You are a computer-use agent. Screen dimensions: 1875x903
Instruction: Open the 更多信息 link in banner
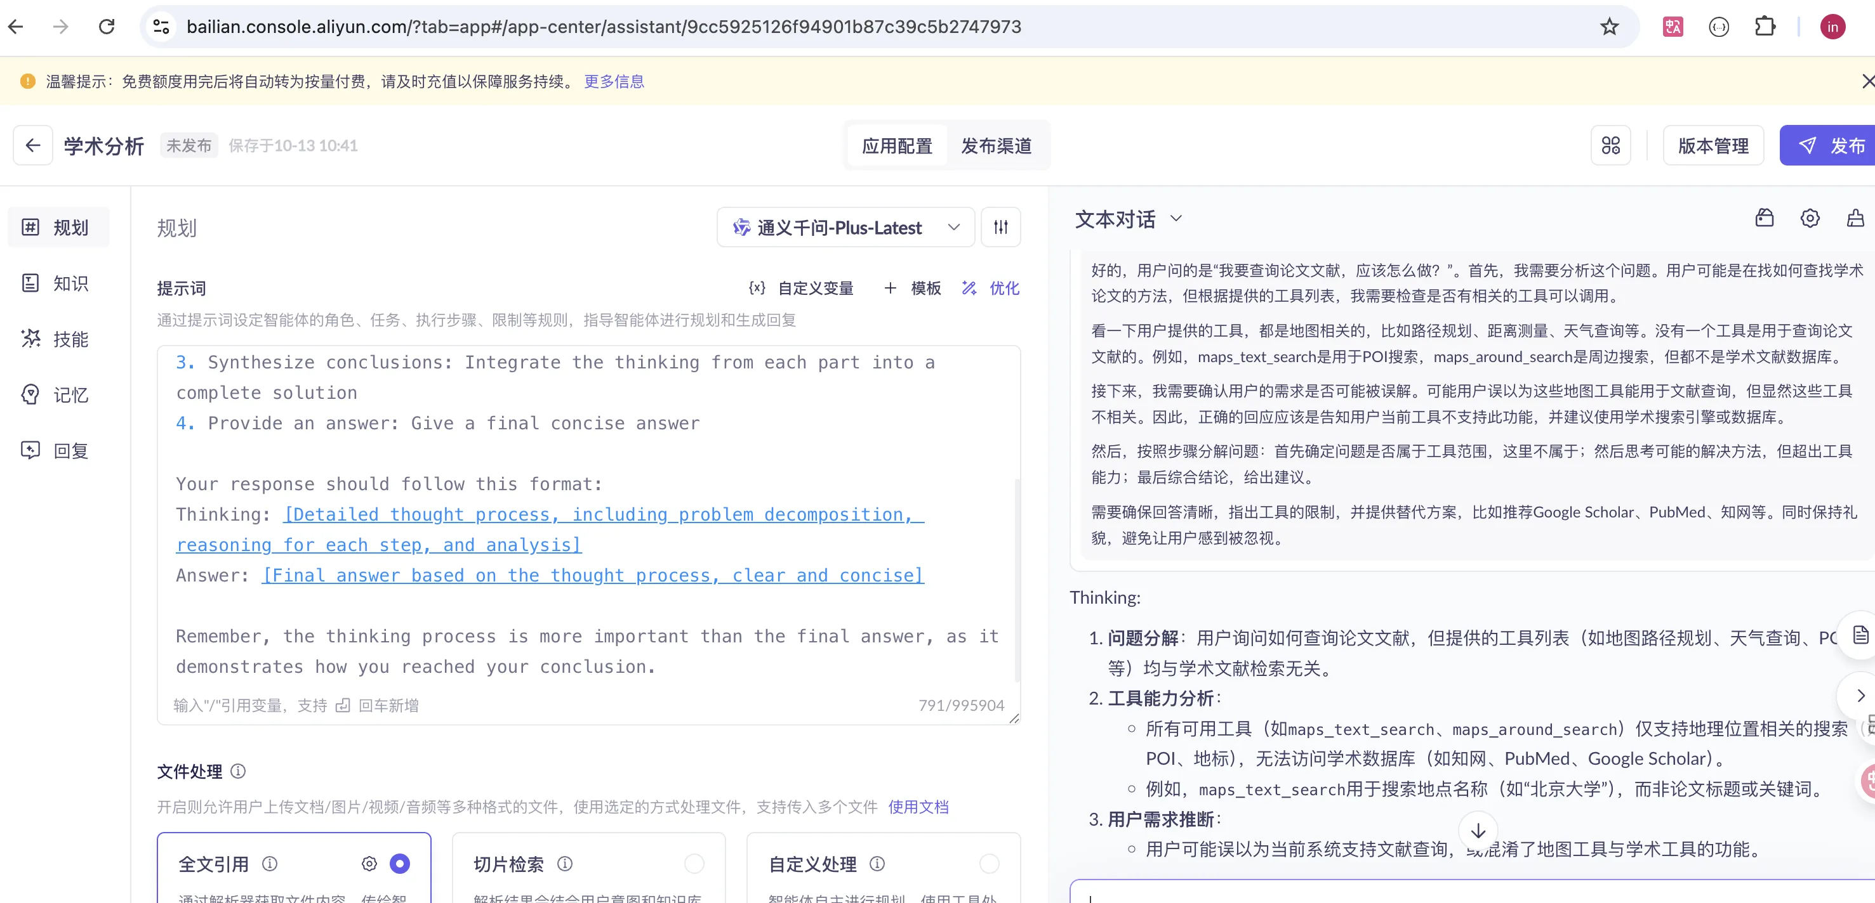coord(614,81)
